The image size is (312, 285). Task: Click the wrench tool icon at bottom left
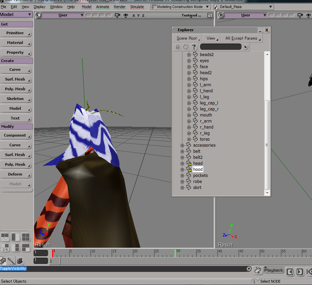point(11,261)
